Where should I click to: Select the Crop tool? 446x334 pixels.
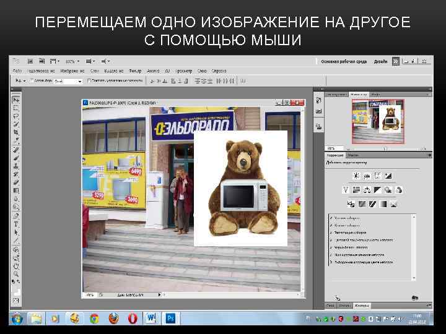[16, 132]
